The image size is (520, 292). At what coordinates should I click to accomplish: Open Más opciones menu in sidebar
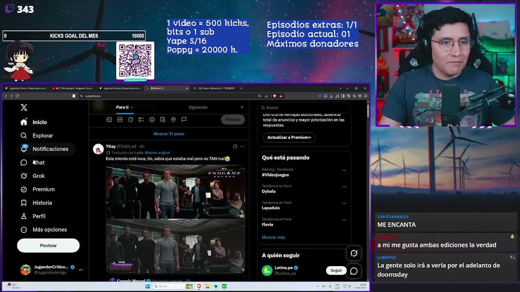click(x=44, y=230)
